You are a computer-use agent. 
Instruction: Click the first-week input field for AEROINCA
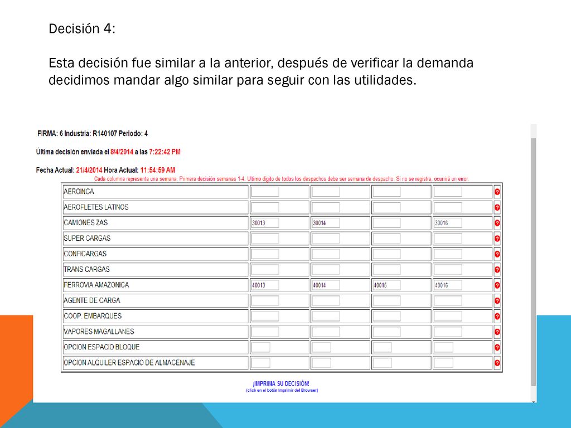click(265, 192)
